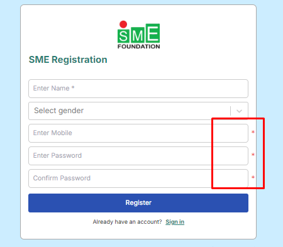Click the red asterisk beside Confirm Password
The height and width of the screenshot is (247, 283).
click(253, 177)
